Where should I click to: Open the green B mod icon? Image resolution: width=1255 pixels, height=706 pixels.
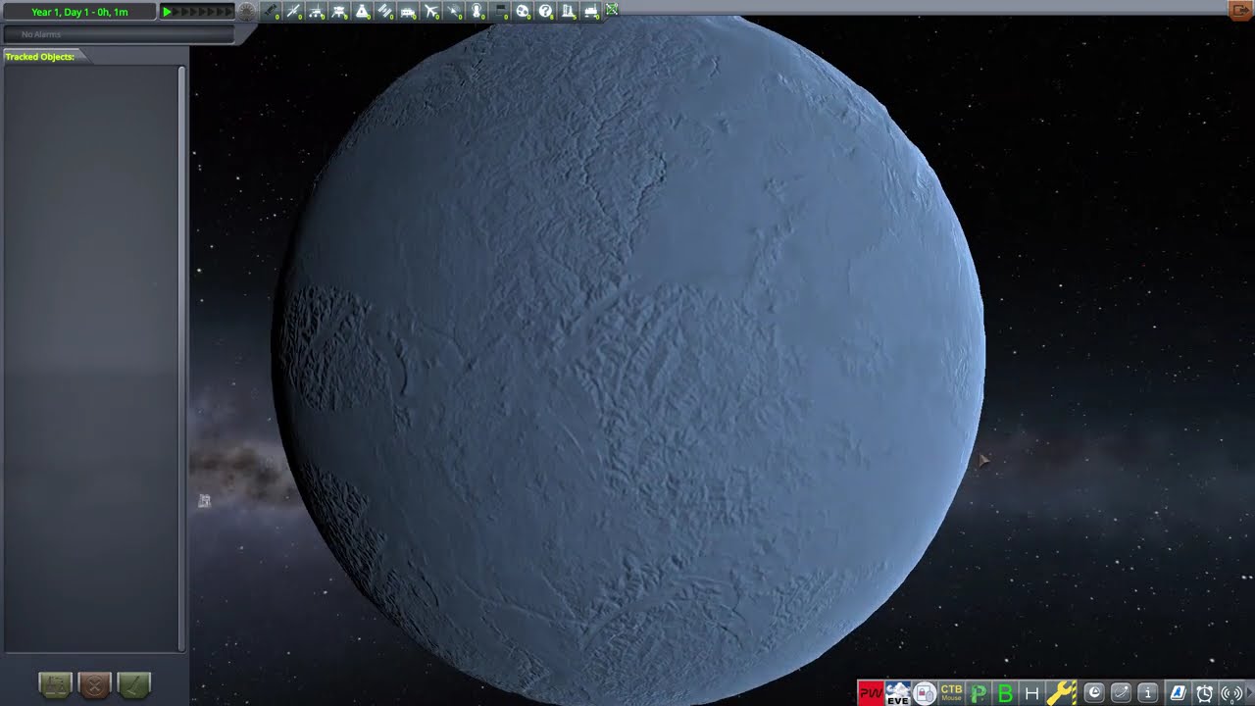[x=1004, y=693]
